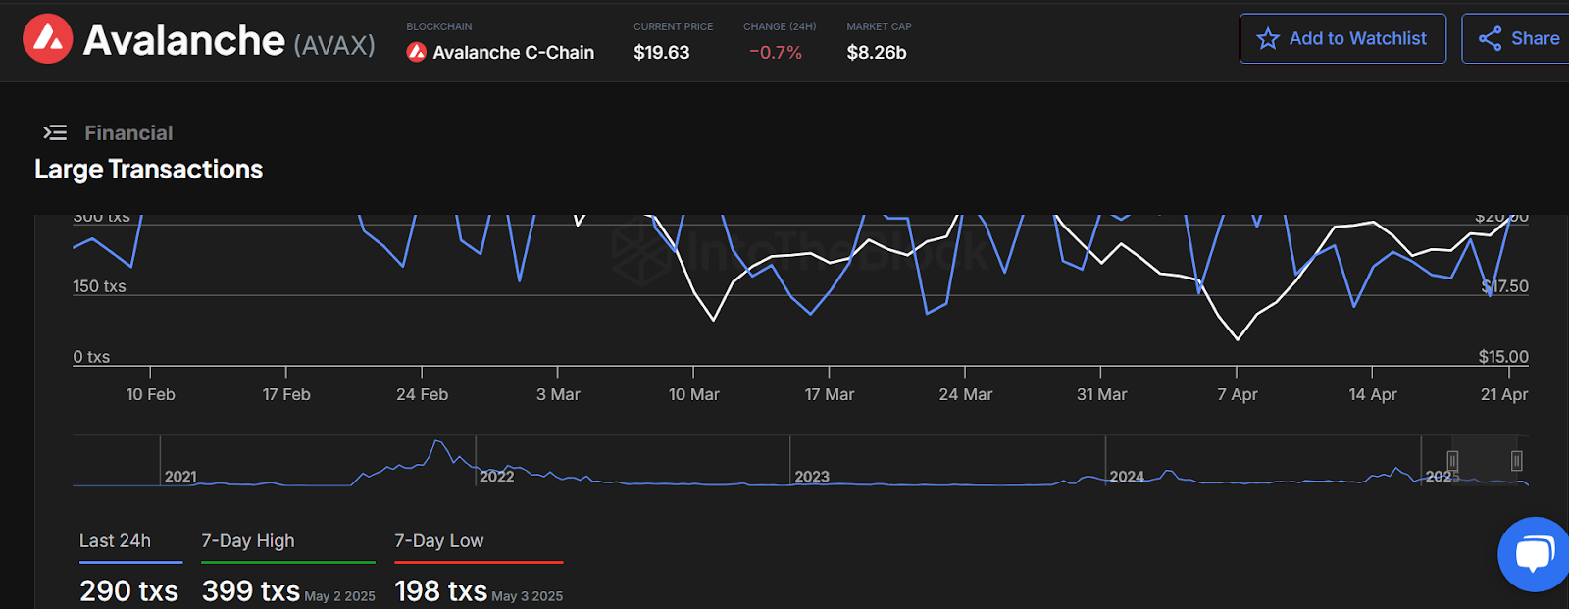Click the 2023 marker in navigator
The height and width of the screenshot is (609, 1569).
click(x=812, y=477)
